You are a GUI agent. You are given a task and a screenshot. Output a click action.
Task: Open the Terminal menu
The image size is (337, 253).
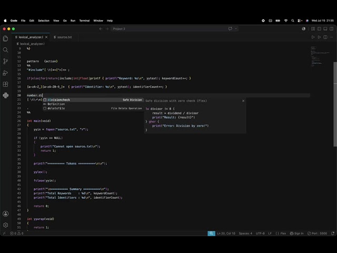[x=84, y=21]
